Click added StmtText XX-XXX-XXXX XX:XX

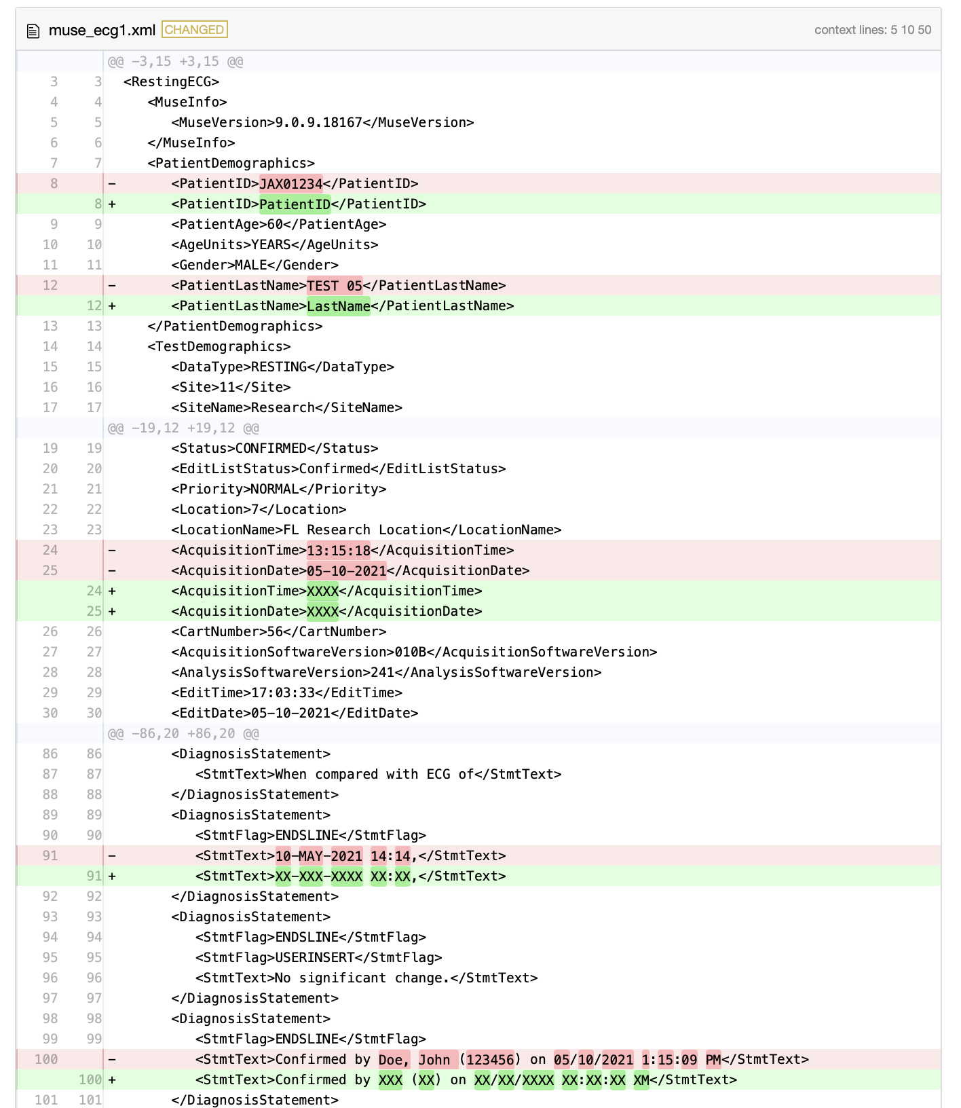click(x=351, y=876)
